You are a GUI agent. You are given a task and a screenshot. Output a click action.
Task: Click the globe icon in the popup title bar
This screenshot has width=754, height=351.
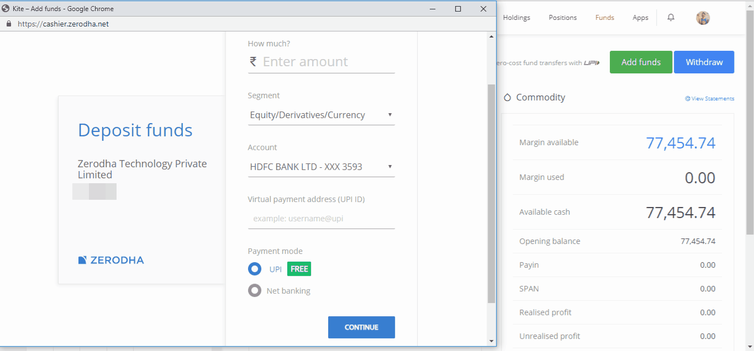6,9
